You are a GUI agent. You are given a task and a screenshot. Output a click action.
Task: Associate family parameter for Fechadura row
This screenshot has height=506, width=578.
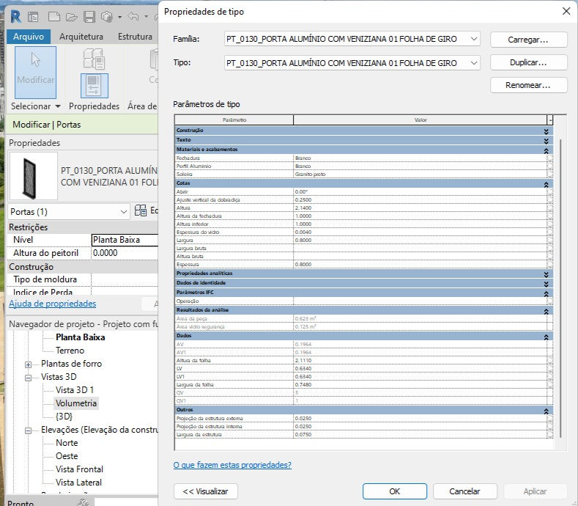[550, 158]
